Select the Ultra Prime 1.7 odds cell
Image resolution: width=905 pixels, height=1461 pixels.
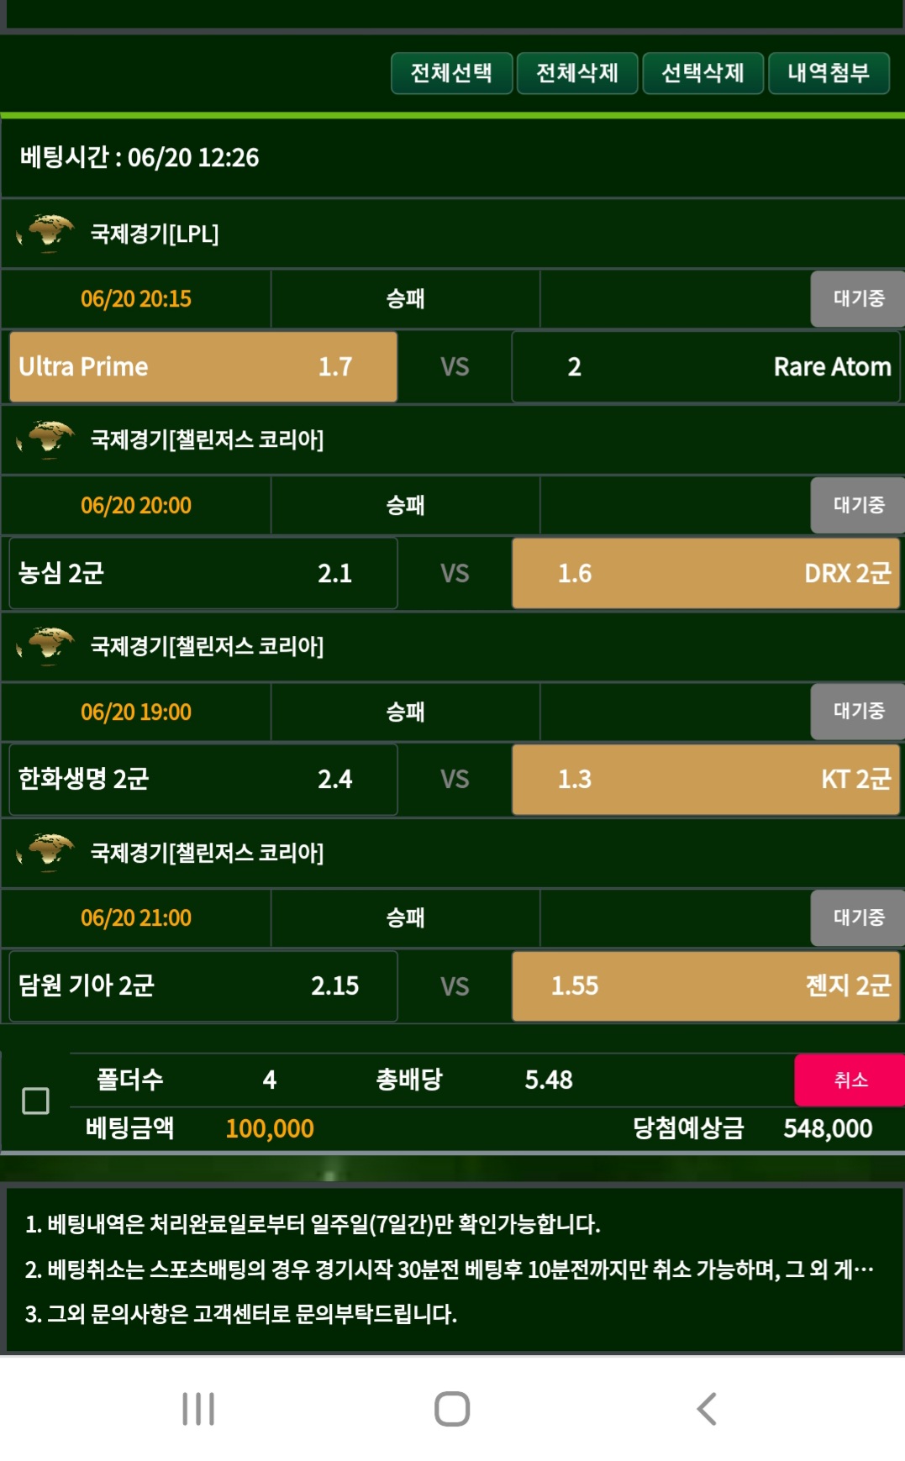click(x=203, y=366)
